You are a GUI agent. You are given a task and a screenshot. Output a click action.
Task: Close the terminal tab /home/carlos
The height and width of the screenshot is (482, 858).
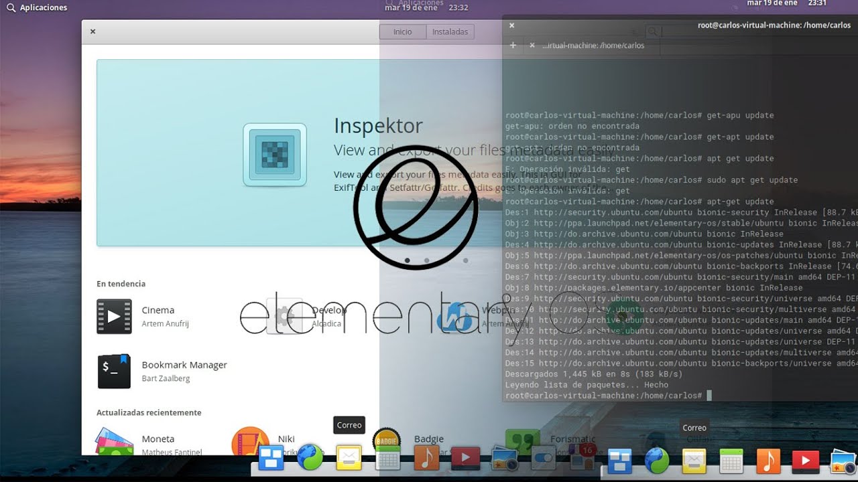(532, 46)
